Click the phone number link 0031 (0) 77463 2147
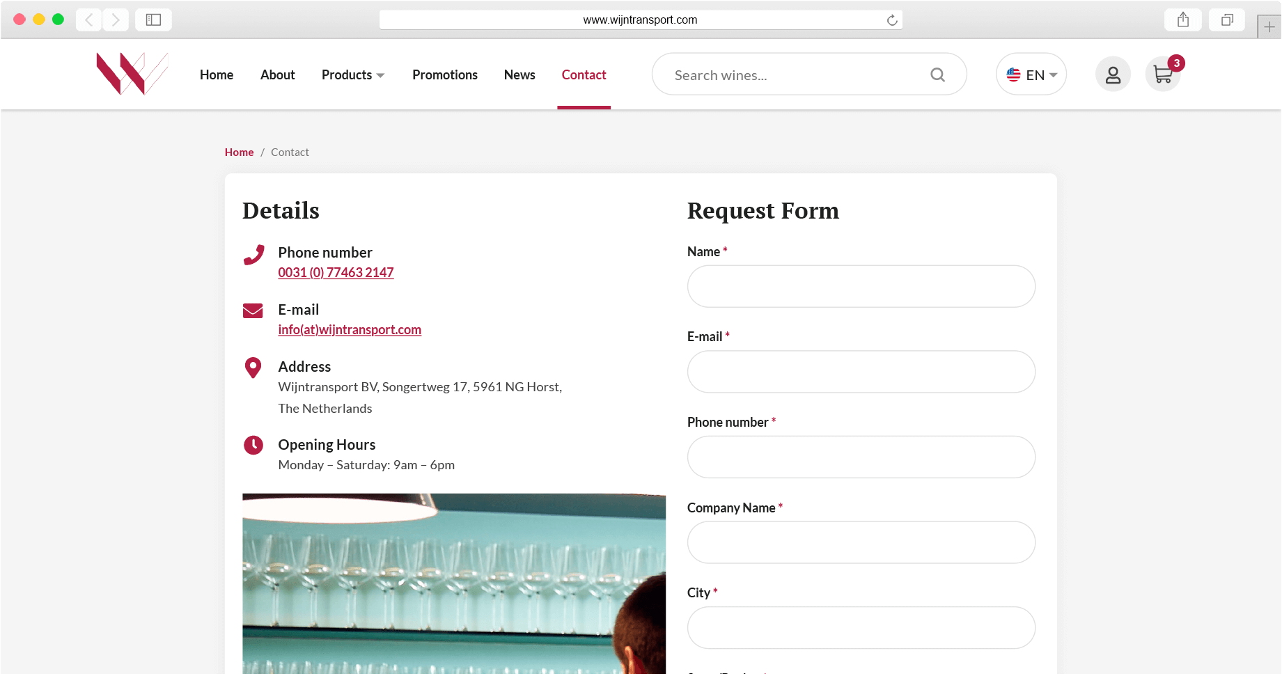 [336, 272]
